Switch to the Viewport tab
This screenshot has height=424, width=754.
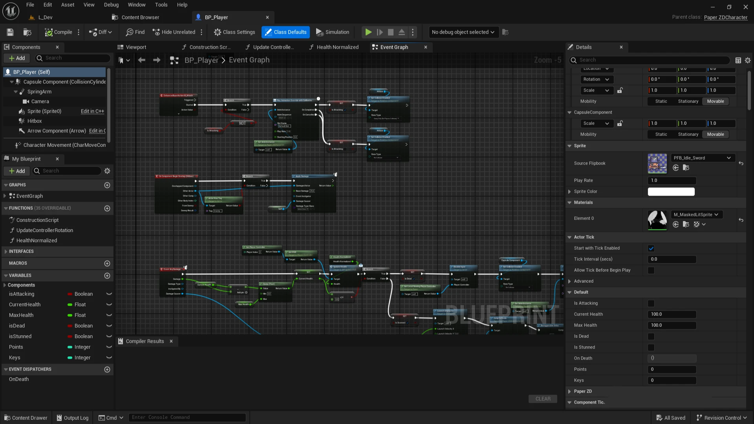click(x=136, y=47)
